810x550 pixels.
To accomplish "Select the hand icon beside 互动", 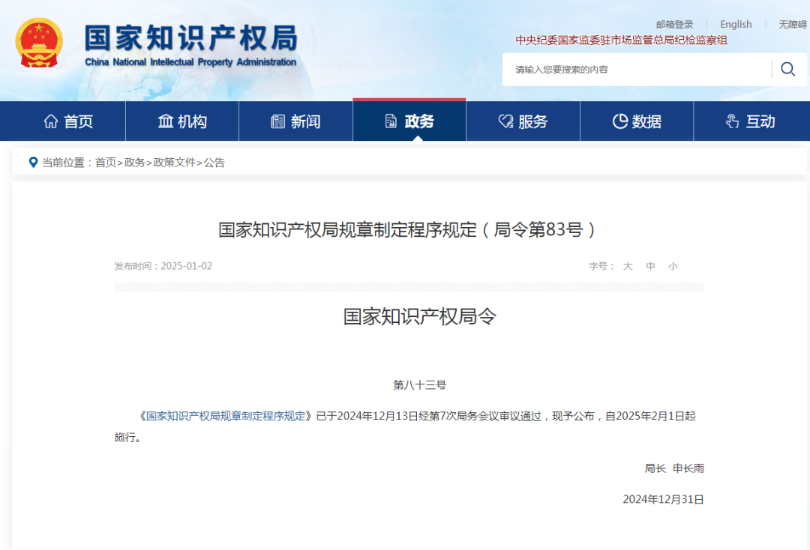I will (732, 121).
